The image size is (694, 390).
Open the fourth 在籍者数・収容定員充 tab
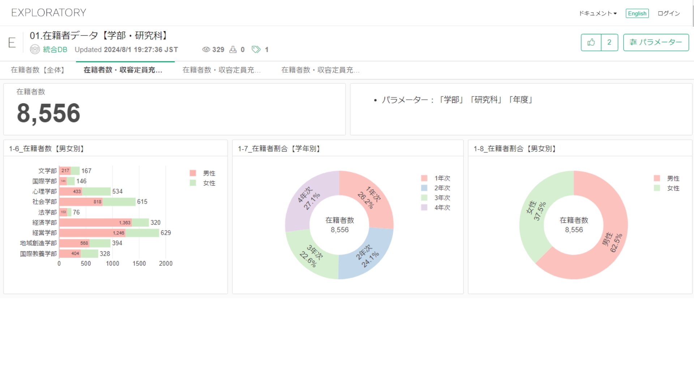(320, 70)
